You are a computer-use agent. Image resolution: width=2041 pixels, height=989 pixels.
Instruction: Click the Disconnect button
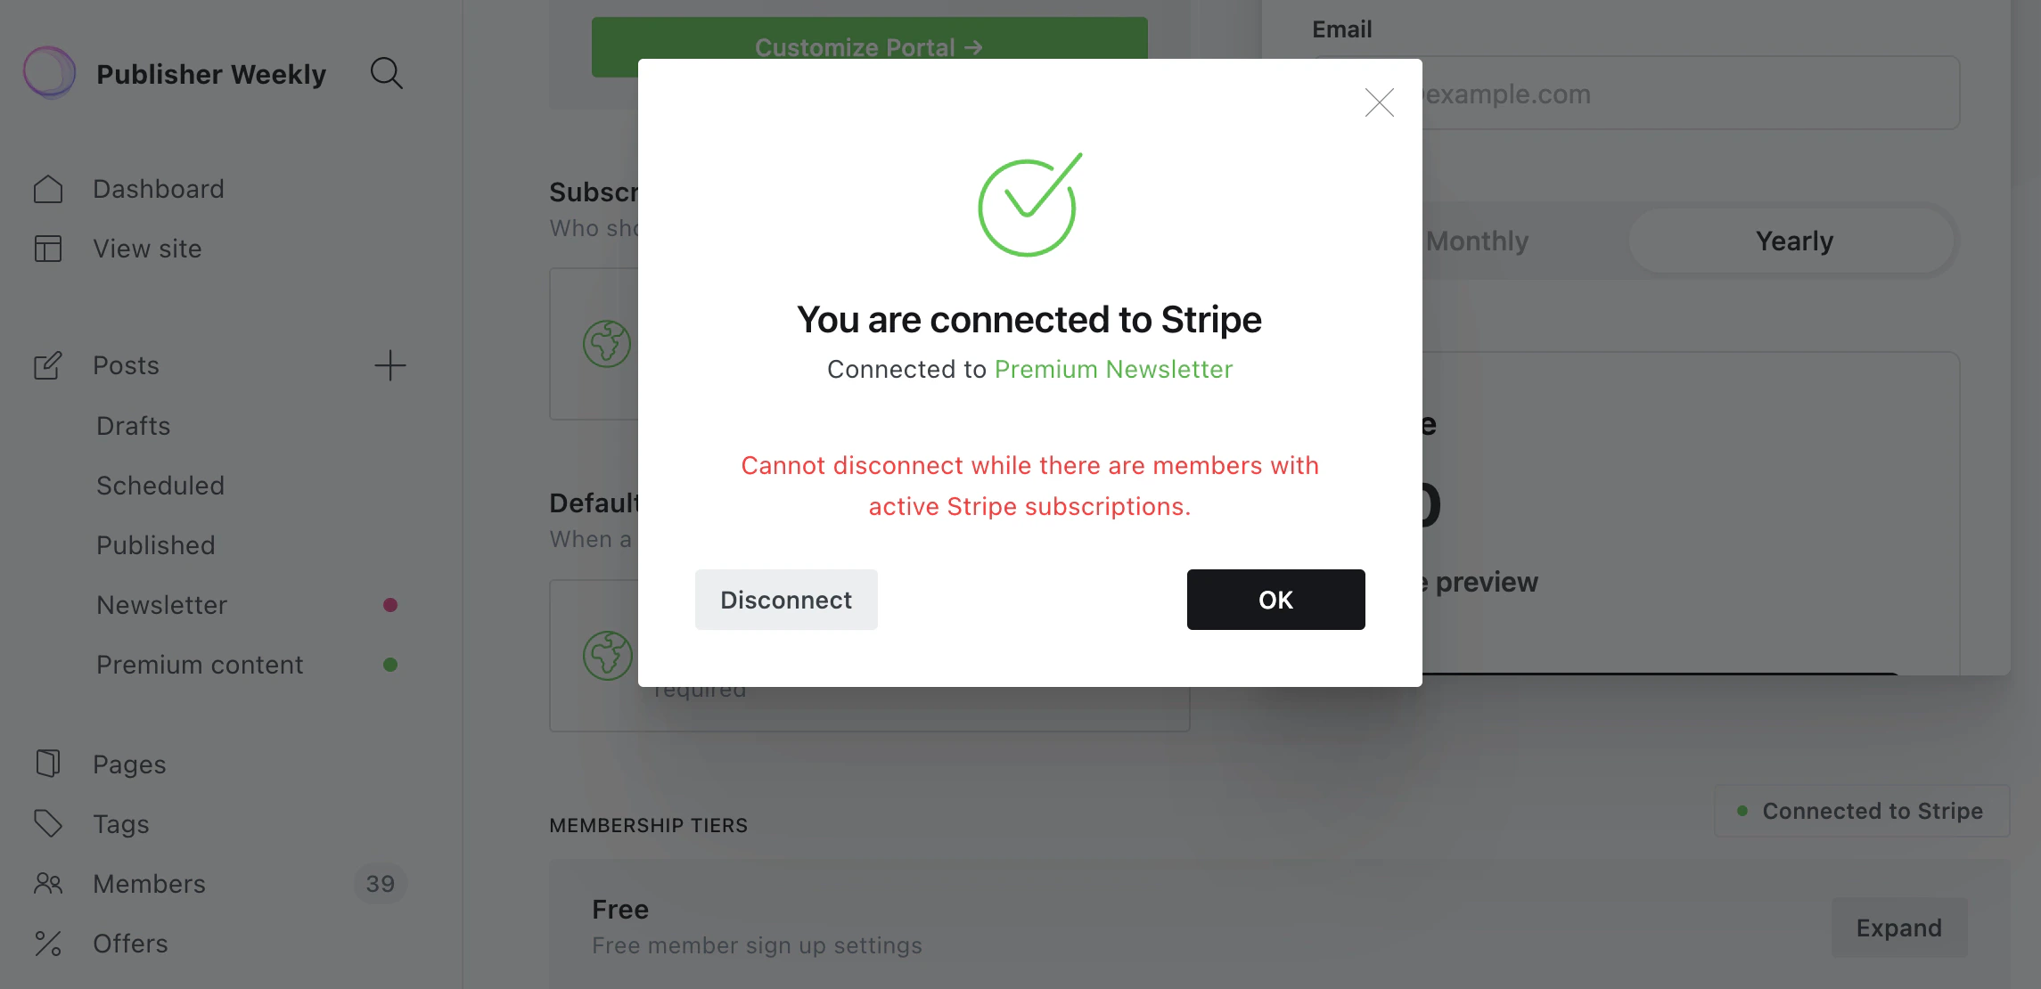(x=786, y=600)
